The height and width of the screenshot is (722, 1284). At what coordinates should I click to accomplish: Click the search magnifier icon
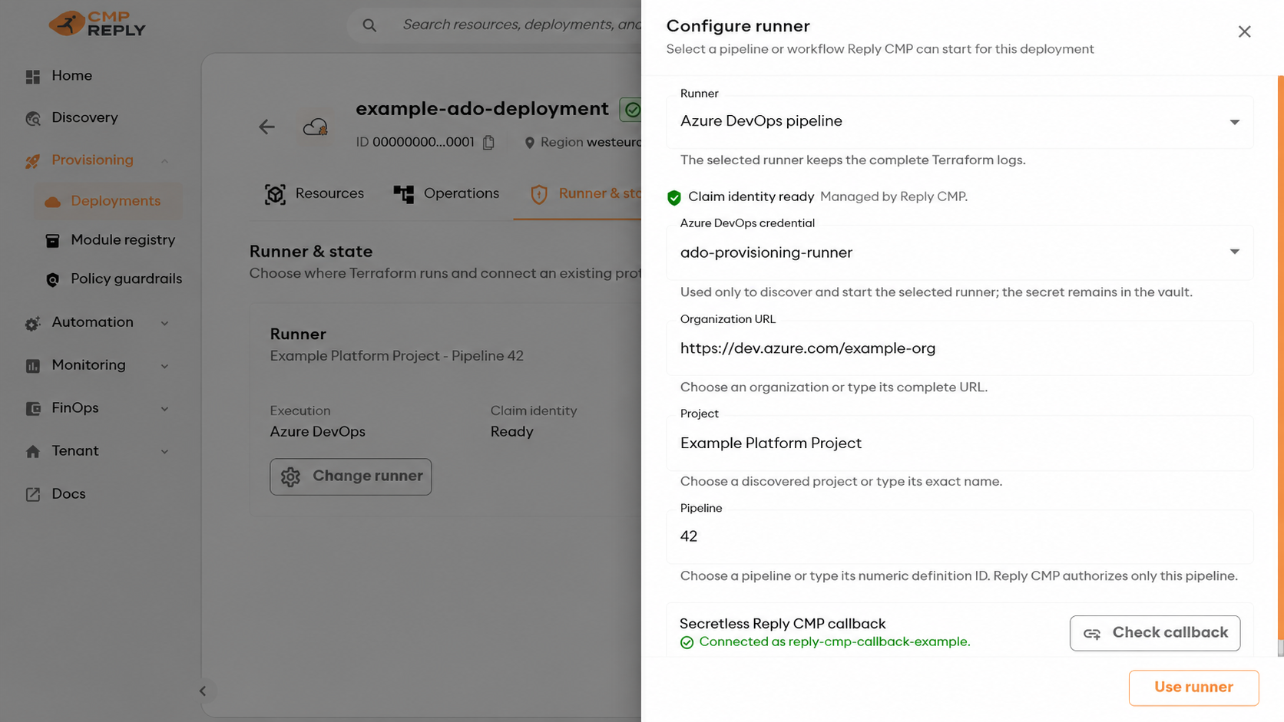click(369, 25)
